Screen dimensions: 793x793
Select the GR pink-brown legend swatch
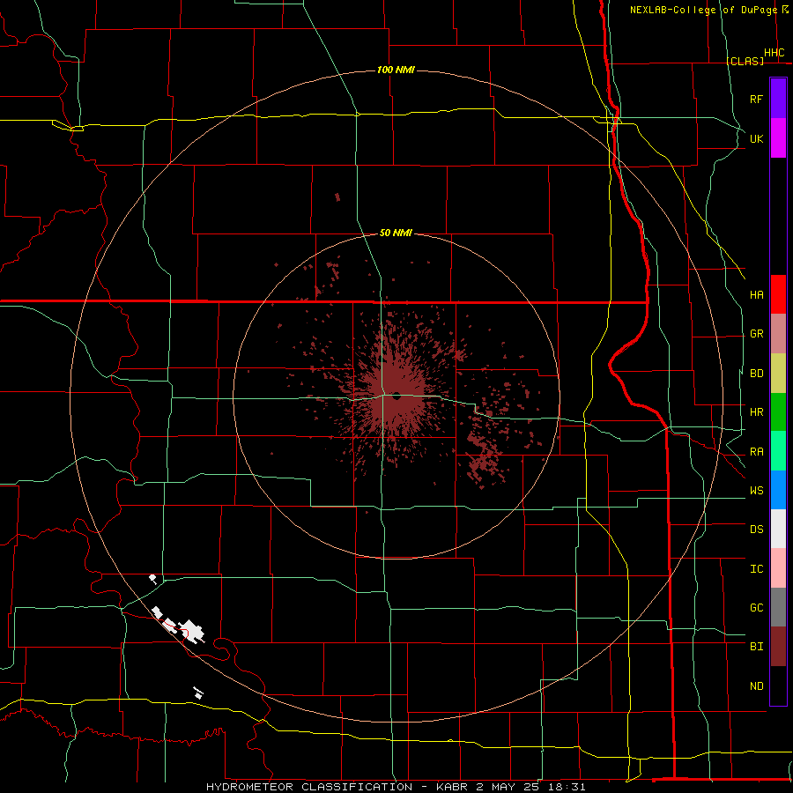(x=778, y=334)
